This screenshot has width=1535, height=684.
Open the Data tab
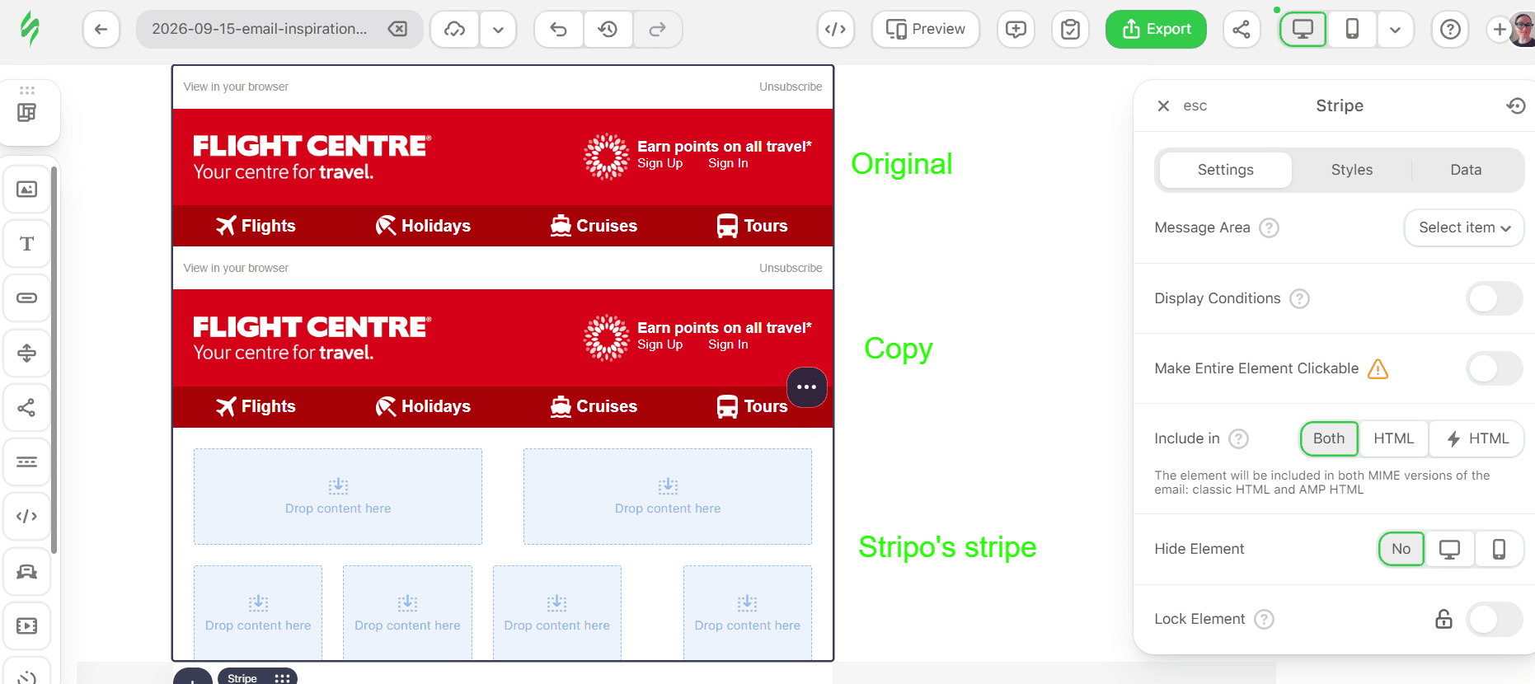[1466, 170]
